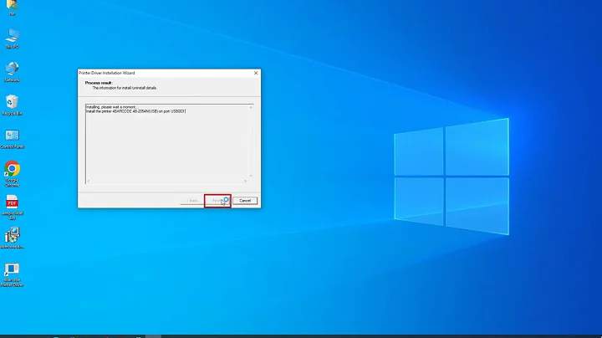This screenshot has height=338, width=602.
Task: Click the log scroll left arrow
Action: [x=89, y=181]
